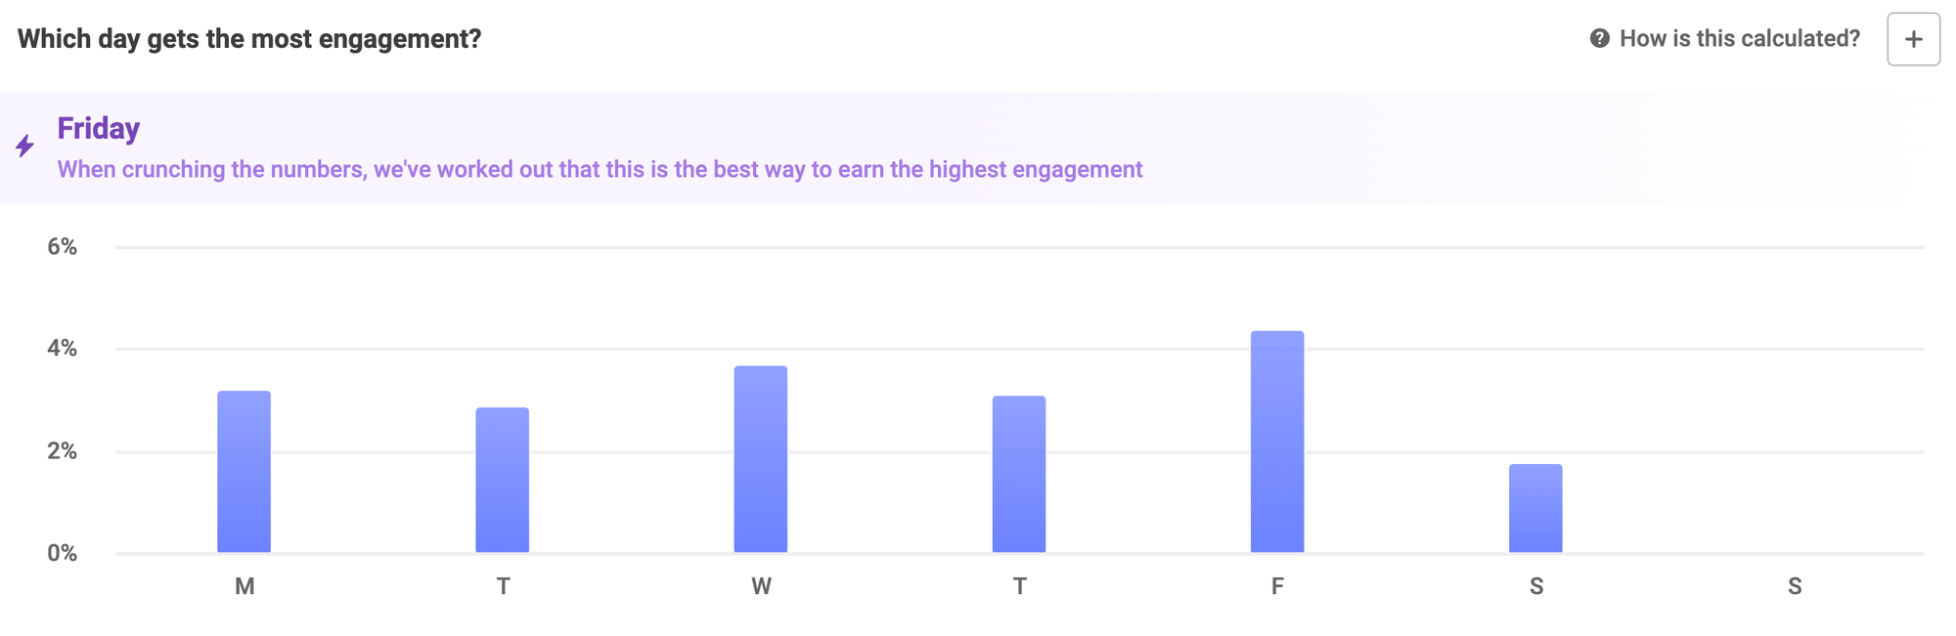This screenshot has width=1956, height=636.
Task: Click the lightning bolt insight icon
Action: click(24, 146)
